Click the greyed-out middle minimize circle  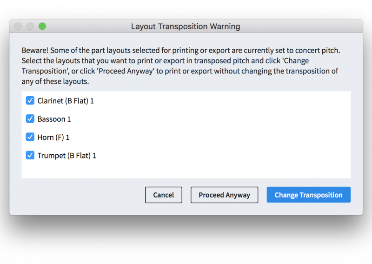(x=30, y=26)
